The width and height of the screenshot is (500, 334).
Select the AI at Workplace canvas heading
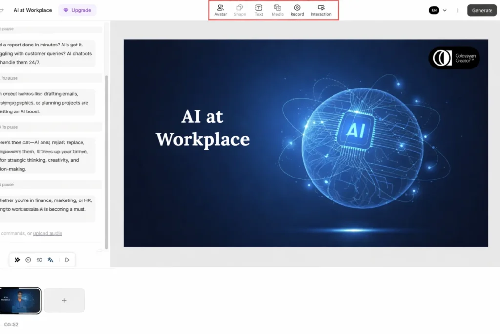pyautogui.click(x=202, y=128)
